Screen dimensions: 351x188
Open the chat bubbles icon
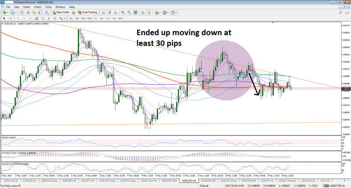tap(347, 12)
